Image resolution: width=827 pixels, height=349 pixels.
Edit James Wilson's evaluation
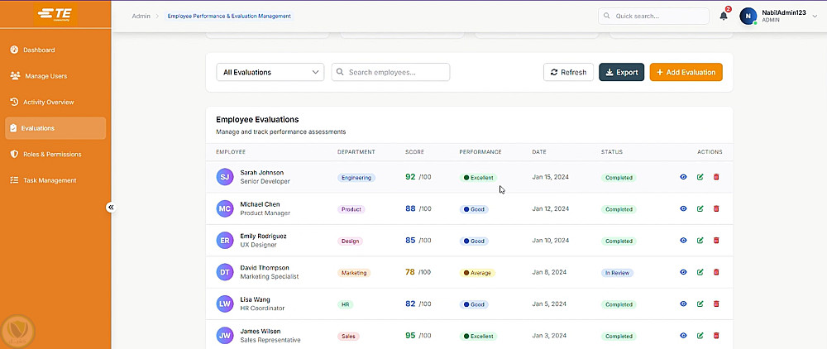700,336
